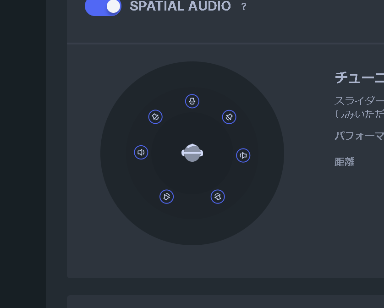Select the front-right speaker icon

pos(229,116)
